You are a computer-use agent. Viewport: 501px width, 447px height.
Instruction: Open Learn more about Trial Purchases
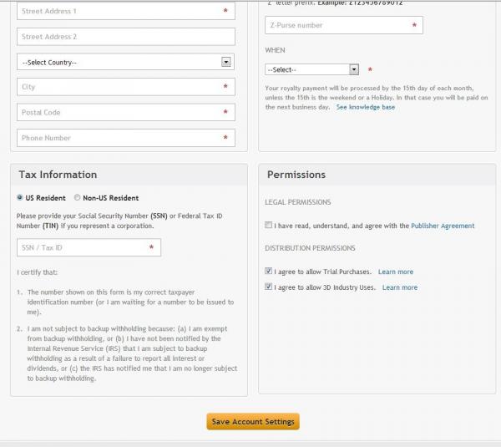396,272
